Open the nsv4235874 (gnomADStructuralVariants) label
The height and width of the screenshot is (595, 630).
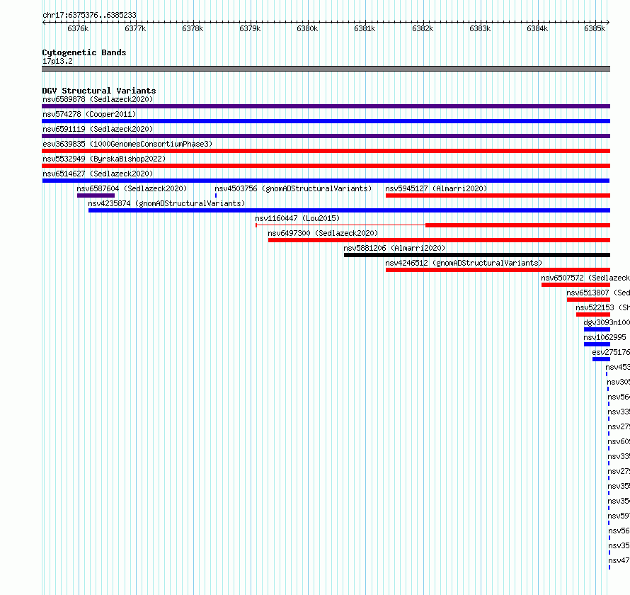166,203
